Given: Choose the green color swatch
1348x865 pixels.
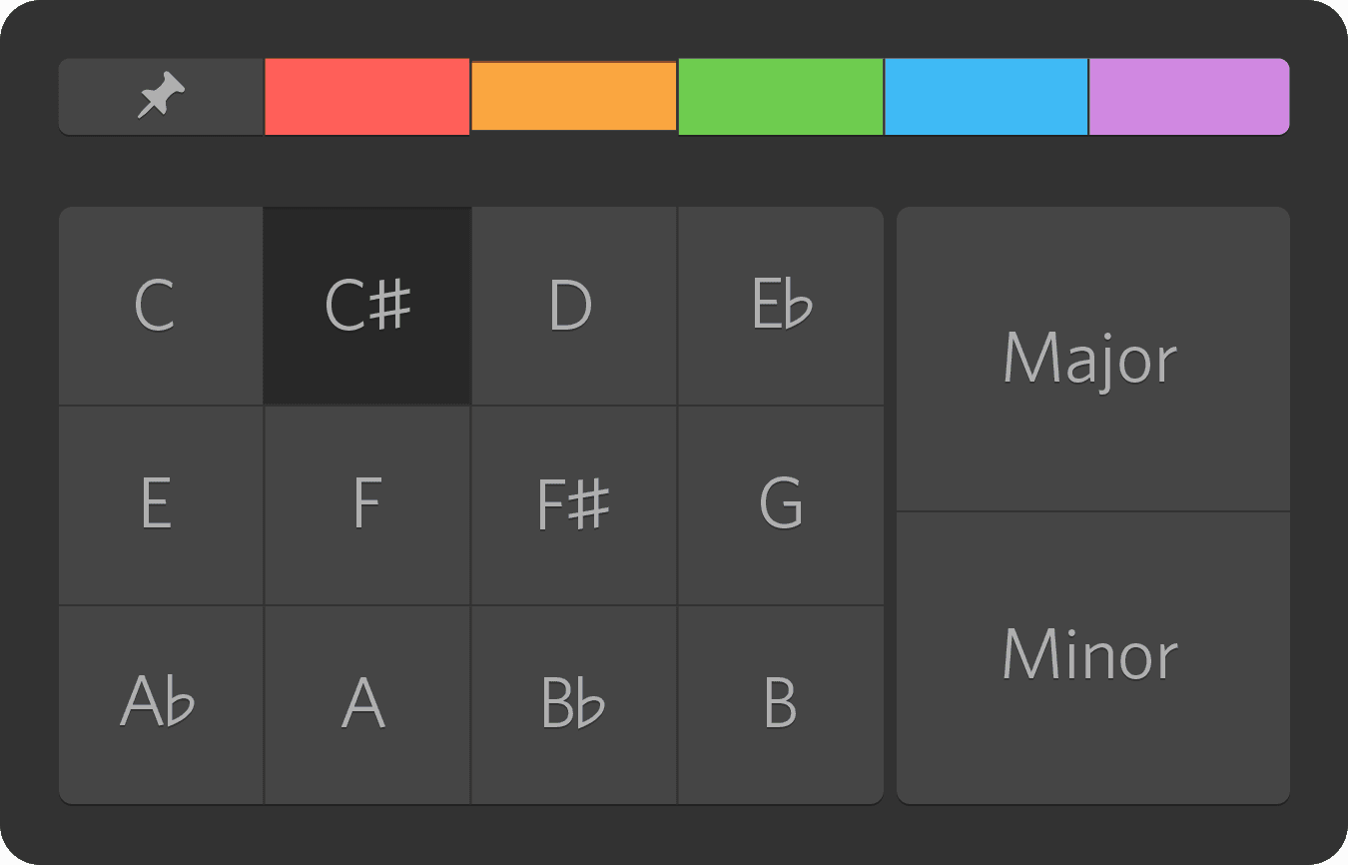Looking at the screenshot, I should [780, 96].
